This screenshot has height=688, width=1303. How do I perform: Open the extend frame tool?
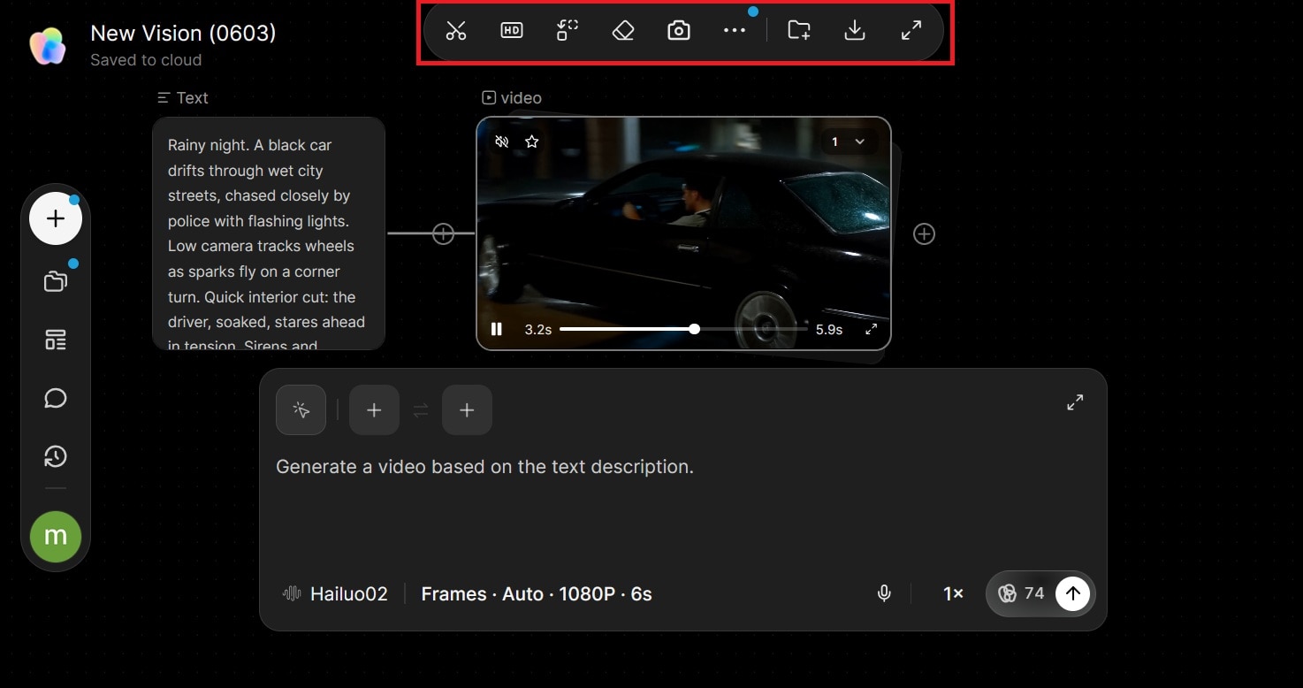(x=568, y=31)
